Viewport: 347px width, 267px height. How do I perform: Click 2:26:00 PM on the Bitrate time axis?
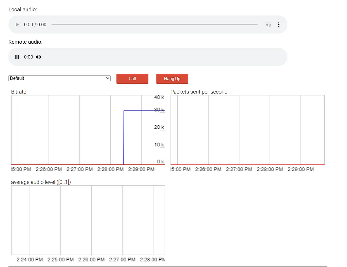[49, 169]
